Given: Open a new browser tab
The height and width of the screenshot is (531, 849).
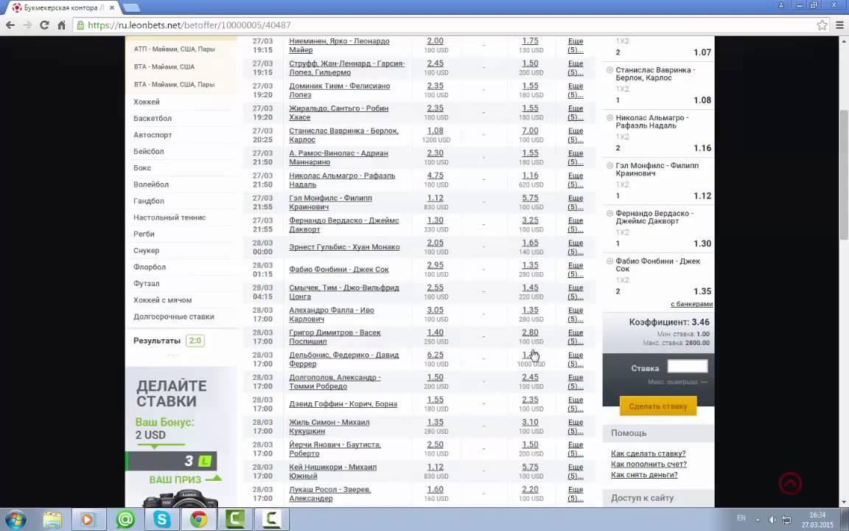Looking at the screenshot, I should (x=131, y=7).
